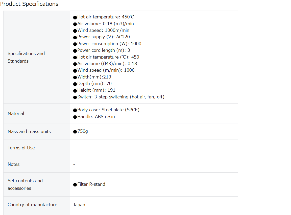
Task: Click the Japan country value
Action: (x=79, y=205)
